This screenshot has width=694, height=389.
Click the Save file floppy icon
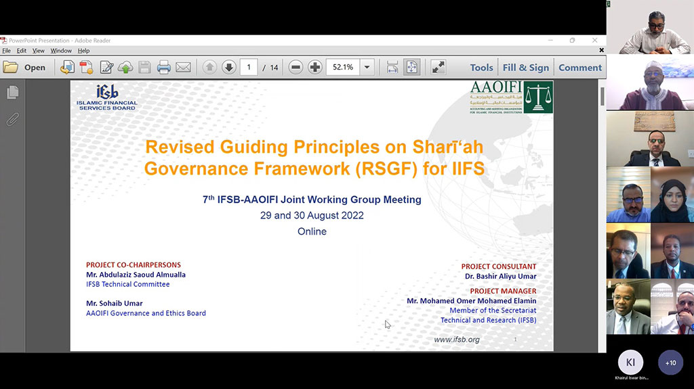tap(144, 67)
